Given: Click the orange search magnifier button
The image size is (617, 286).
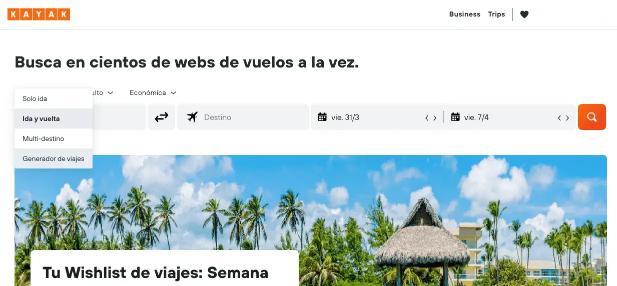Looking at the screenshot, I should (592, 117).
